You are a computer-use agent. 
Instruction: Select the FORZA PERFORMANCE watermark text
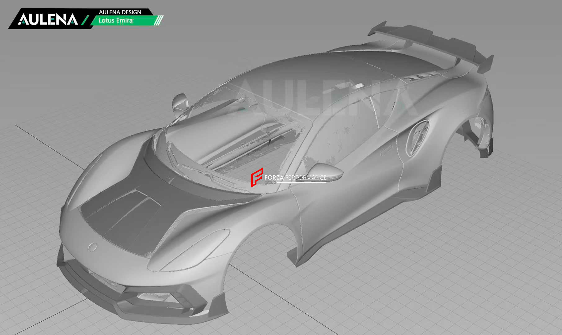pos(295,177)
